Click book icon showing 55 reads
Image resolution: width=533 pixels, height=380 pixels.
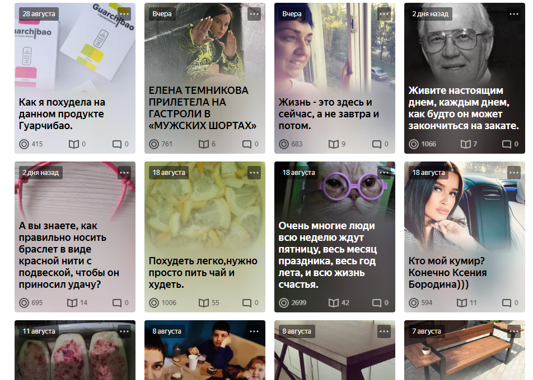coord(204,303)
